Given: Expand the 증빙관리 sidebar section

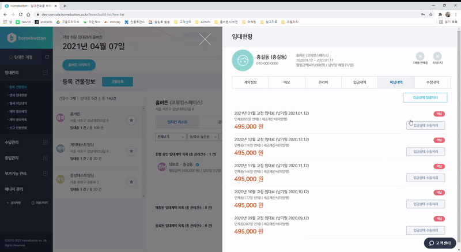Looking at the screenshot, I should [x=45, y=158].
